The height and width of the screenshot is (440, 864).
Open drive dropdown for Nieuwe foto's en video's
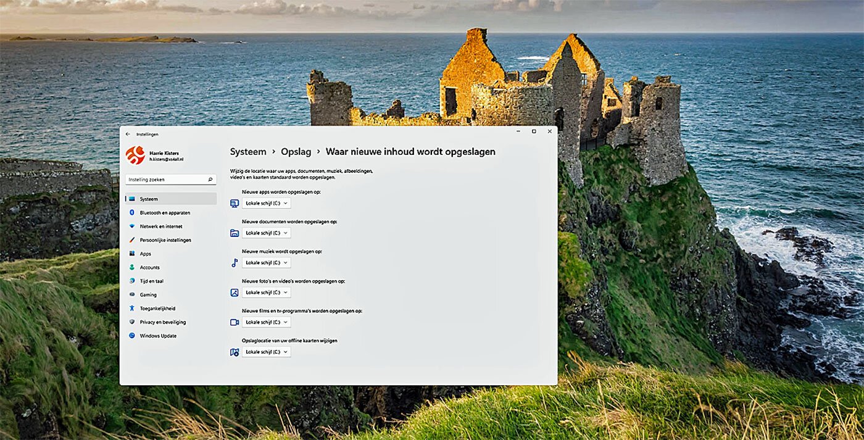click(x=266, y=293)
